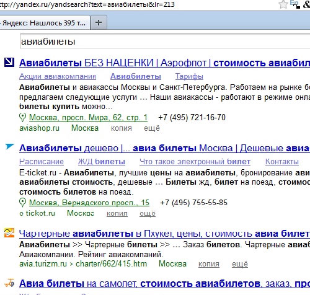This screenshot has width=310, height=295.
Task: Open the Авиабилеты sitelink under first result
Action: tap(136, 76)
